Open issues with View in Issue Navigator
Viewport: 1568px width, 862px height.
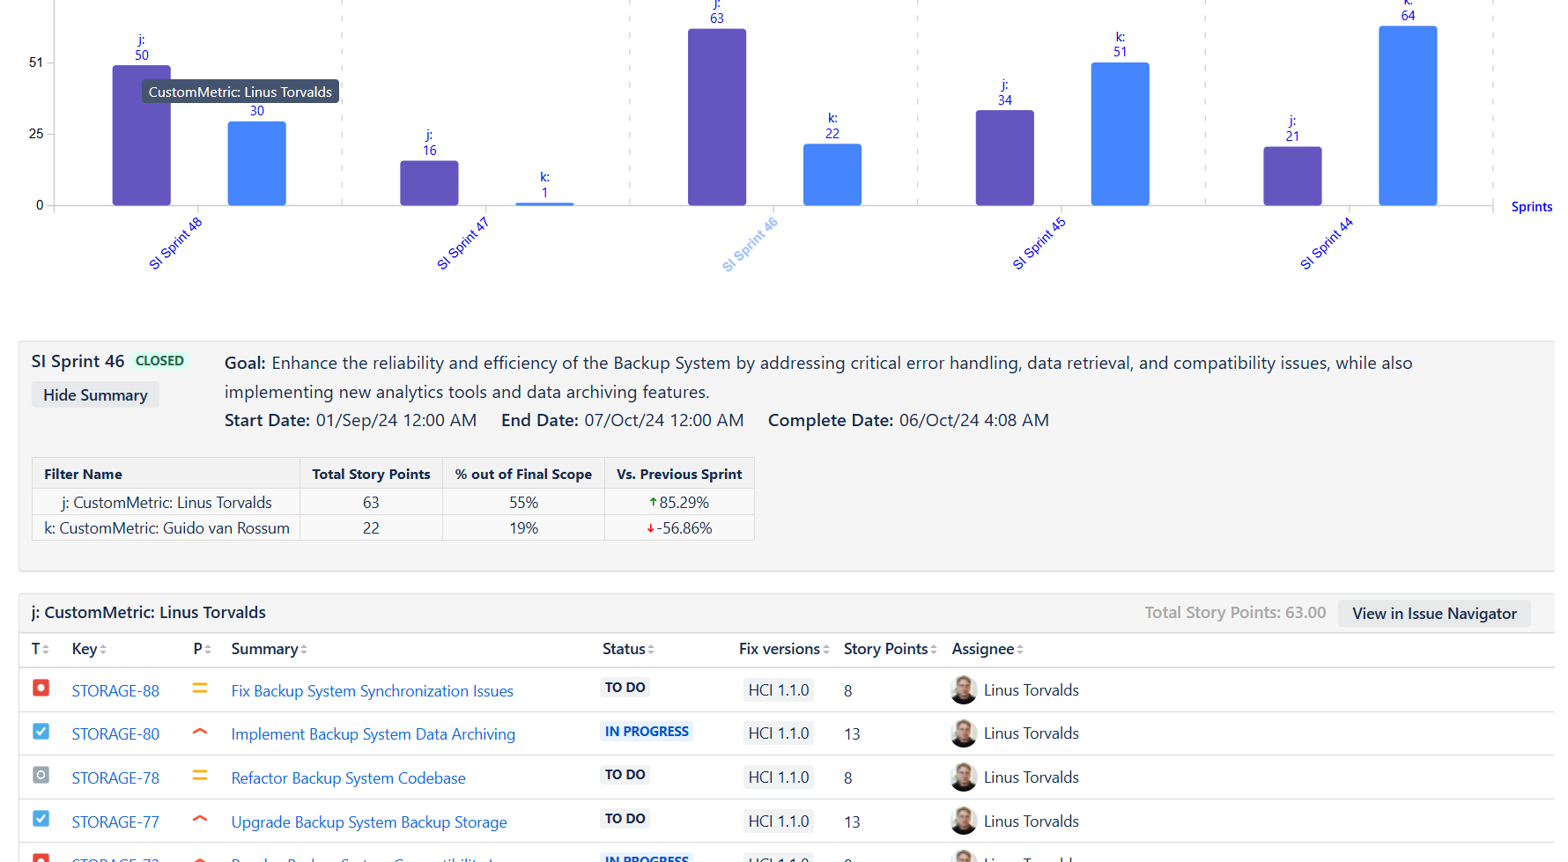pyautogui.click(x=1434, y=613)
